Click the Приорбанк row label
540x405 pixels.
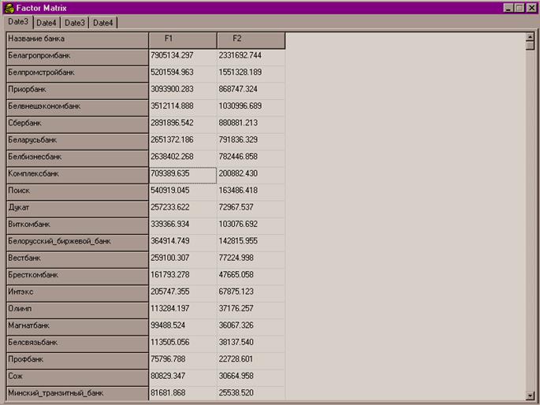point(76,90)
